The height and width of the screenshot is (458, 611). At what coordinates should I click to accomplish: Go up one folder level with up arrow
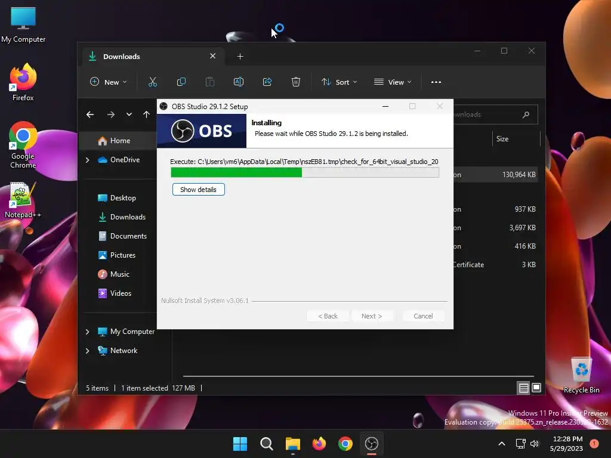coord(146,114)
